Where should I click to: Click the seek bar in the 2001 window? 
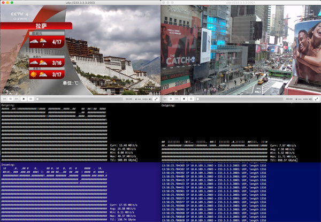[x=240, y=99]
